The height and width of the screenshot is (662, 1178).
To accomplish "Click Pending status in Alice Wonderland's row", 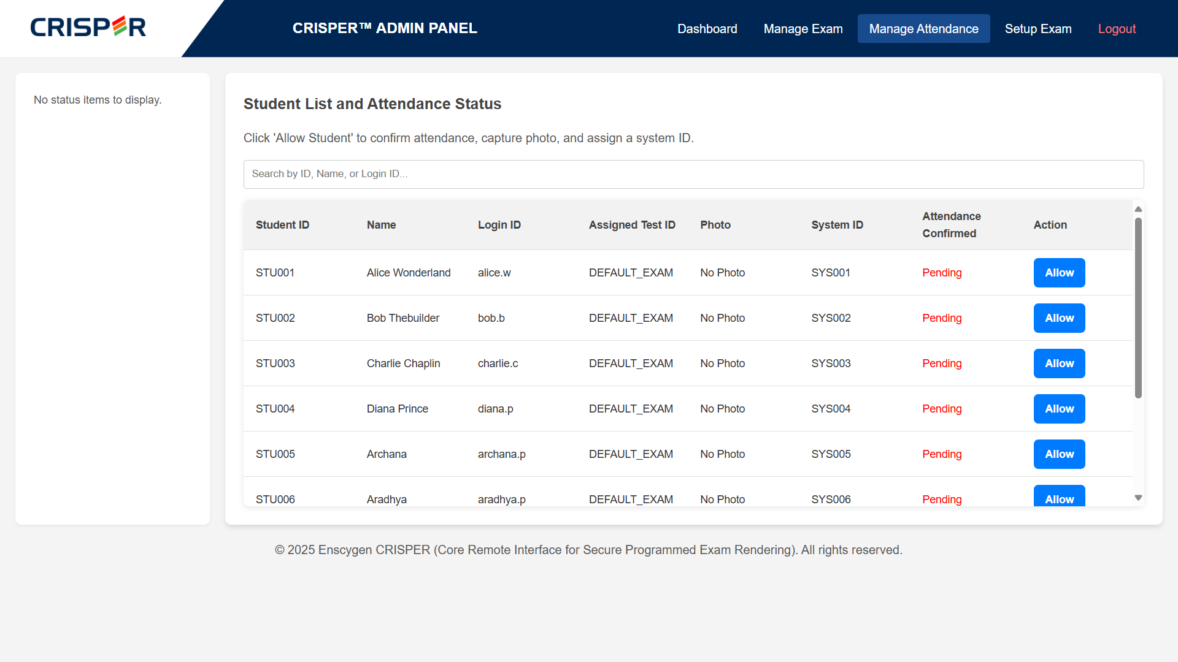I will click(942, 273).
